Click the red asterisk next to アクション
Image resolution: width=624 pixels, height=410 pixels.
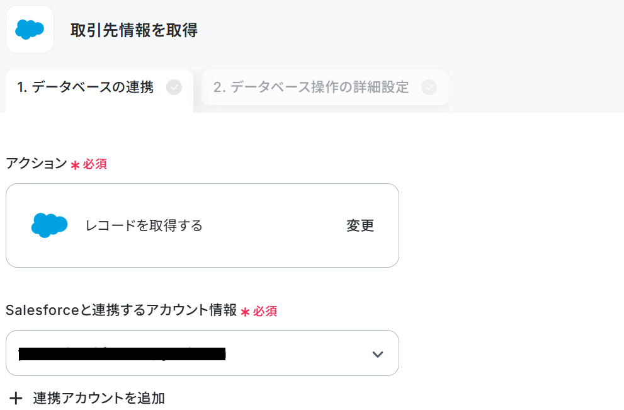tap(75, 165)
